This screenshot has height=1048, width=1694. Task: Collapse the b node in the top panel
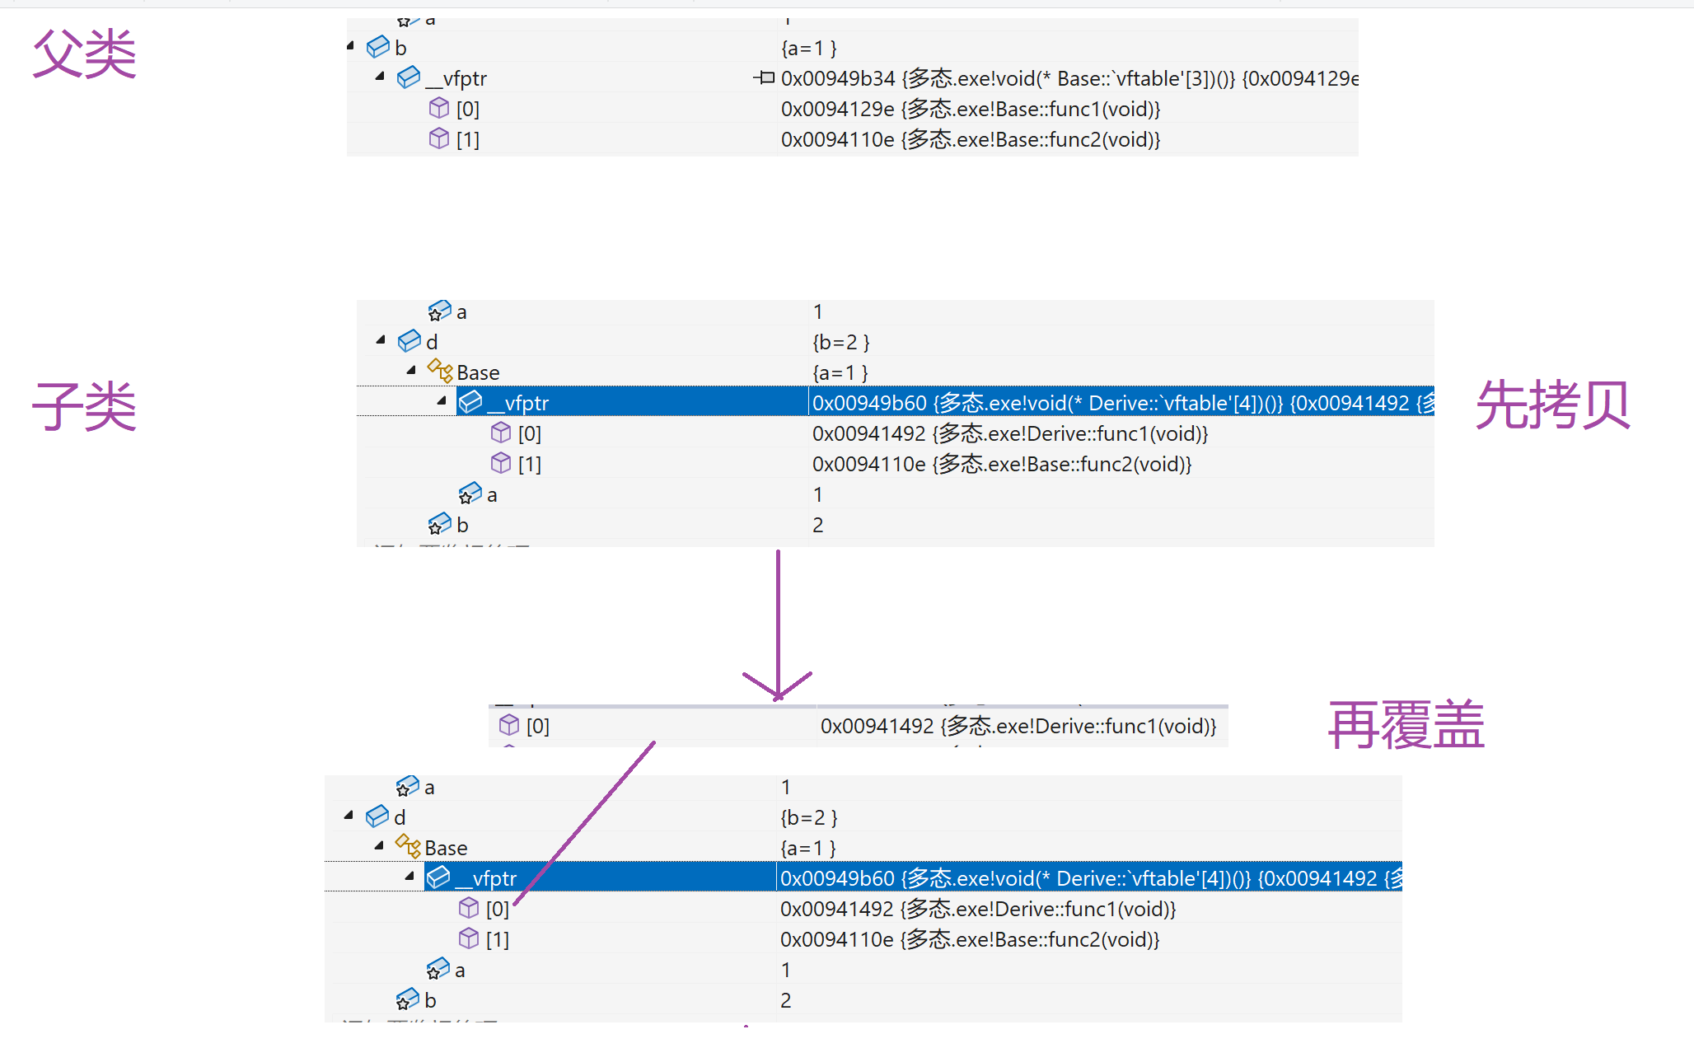[x=350, y=46]
